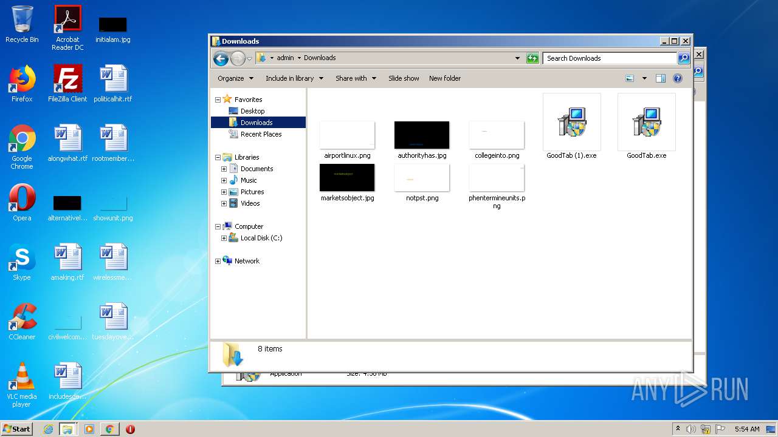Select GoodTab.exe installer file
This screenshot has height=437, width=778.
point(646,126)
